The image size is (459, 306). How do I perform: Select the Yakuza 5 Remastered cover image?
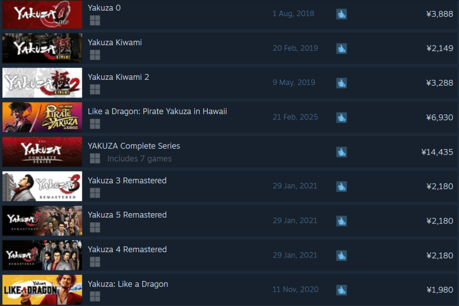(42, 221)
